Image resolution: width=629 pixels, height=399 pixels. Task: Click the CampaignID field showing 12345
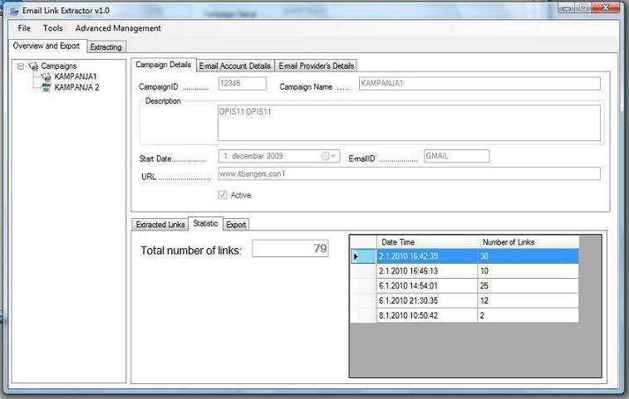coord(243,83)
